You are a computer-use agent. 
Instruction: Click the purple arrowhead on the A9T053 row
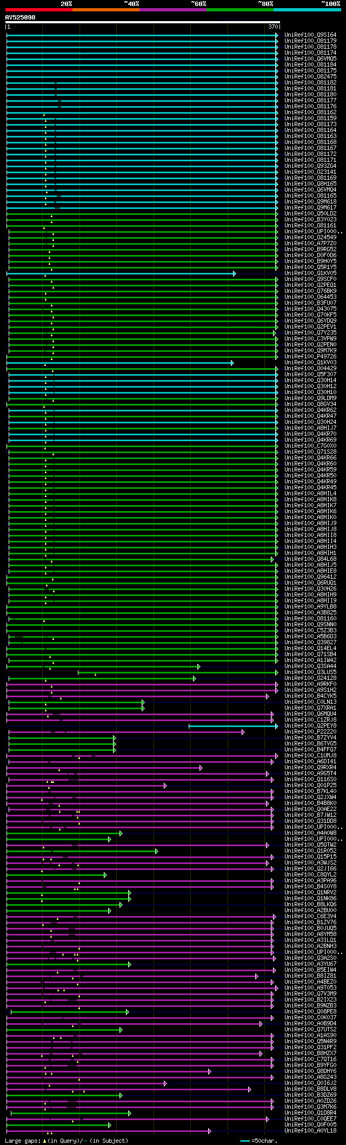277,988
